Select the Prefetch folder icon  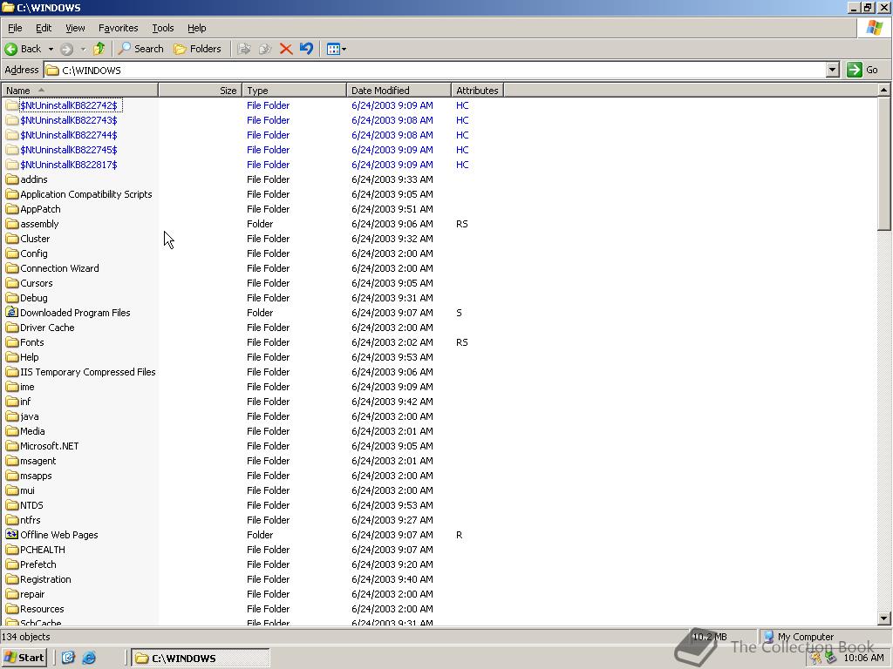(12, 564)
